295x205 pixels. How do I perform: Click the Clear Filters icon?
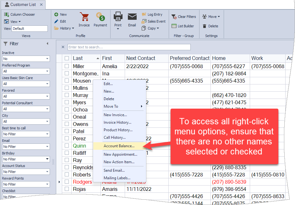[x=174, y=17]
